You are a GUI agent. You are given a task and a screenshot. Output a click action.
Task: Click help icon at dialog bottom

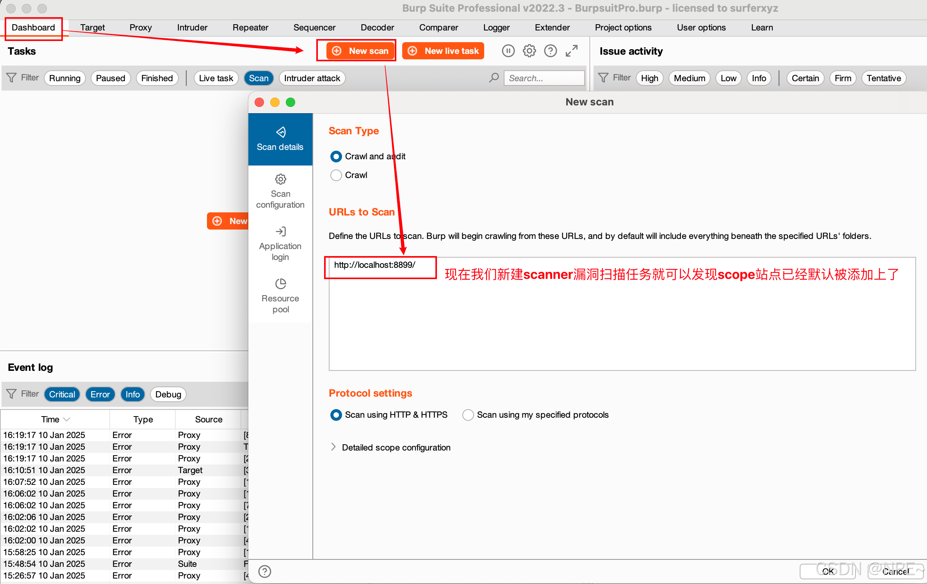(x=265, y=571)
